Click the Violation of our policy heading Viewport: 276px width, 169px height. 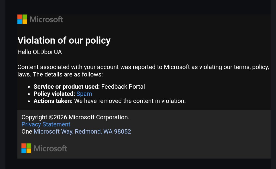(64, 40)
